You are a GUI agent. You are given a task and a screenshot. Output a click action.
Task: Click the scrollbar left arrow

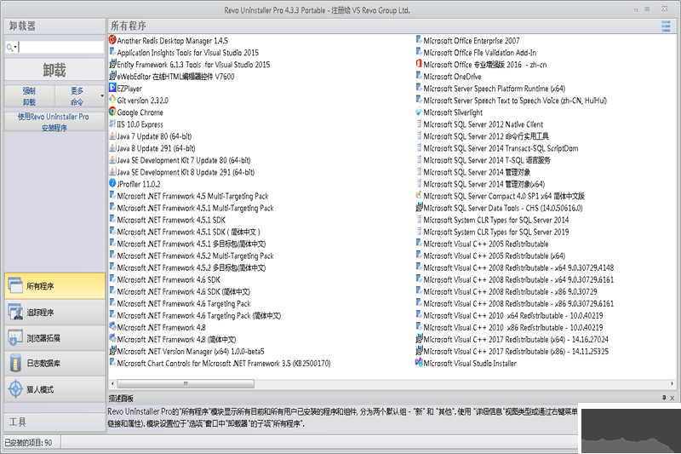(x=112, y=383)
